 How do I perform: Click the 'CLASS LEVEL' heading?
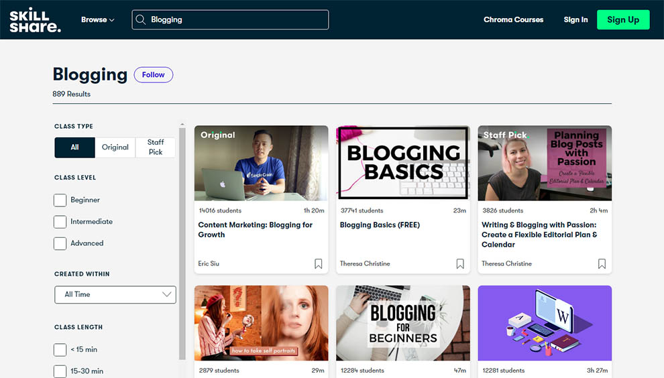75,178
